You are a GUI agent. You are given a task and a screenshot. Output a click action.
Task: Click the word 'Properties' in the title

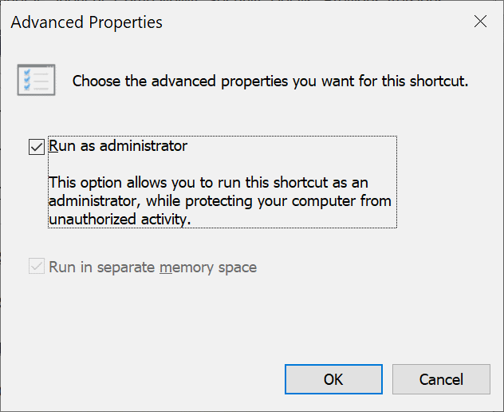pyautogui.click(x=126, y=22)
